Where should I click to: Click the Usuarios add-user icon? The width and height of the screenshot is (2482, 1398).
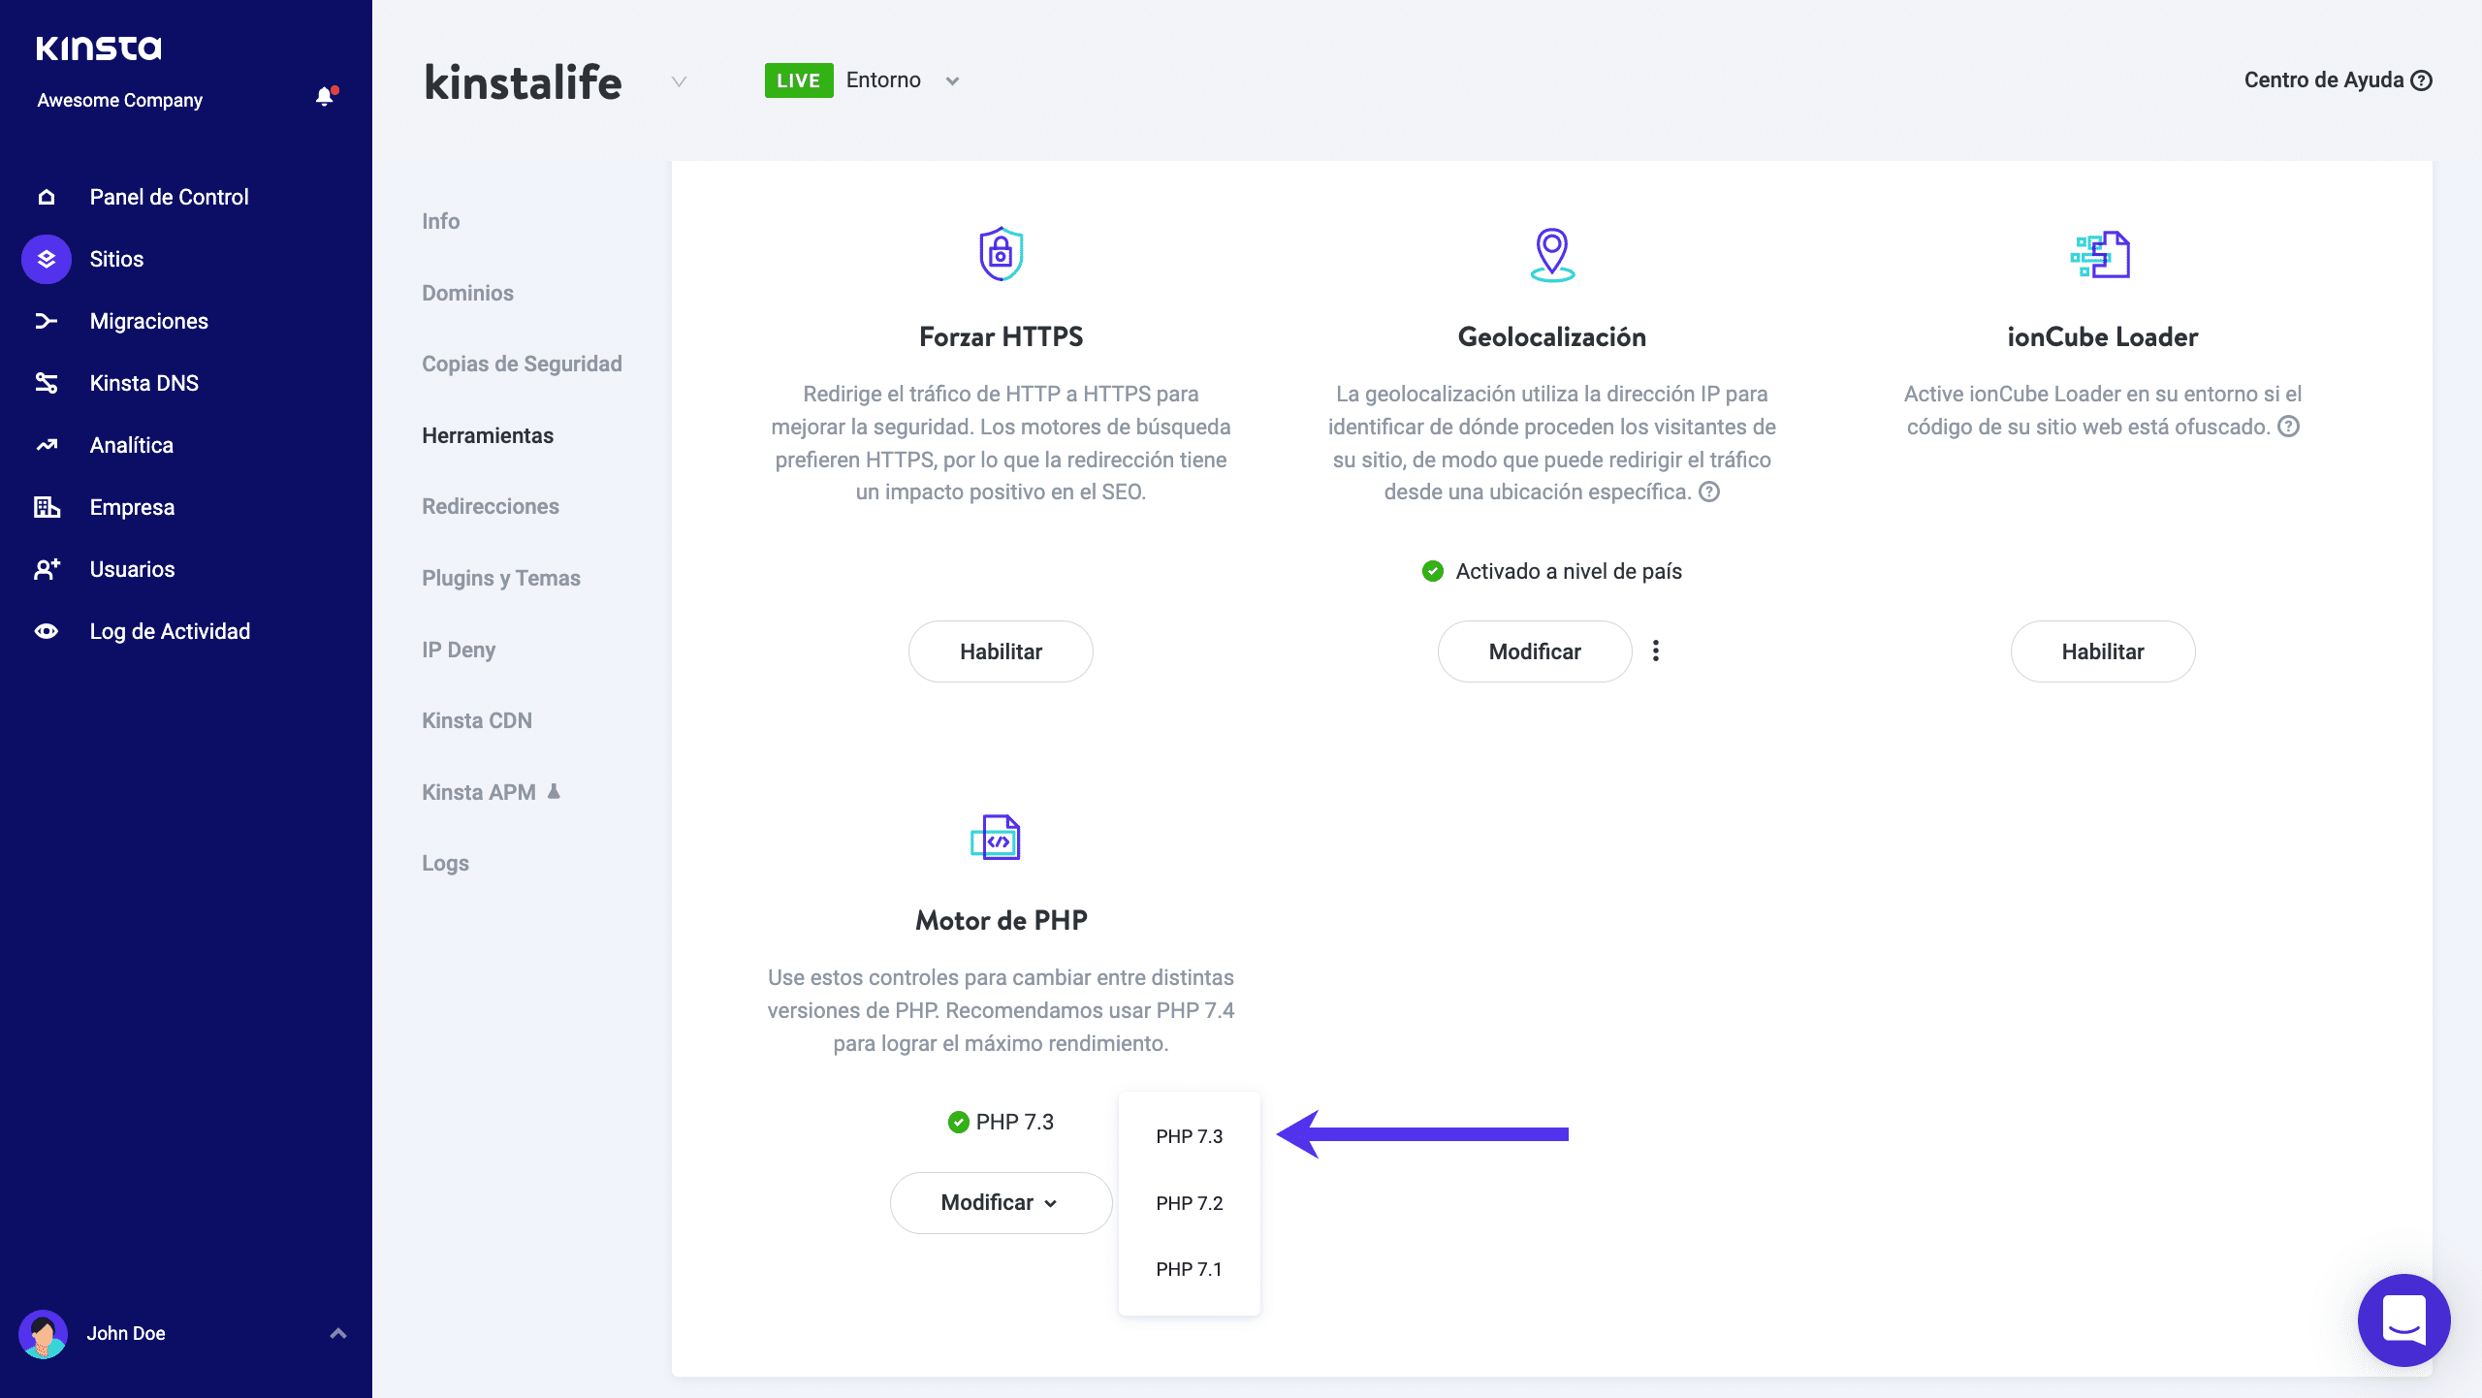(47, 569)
